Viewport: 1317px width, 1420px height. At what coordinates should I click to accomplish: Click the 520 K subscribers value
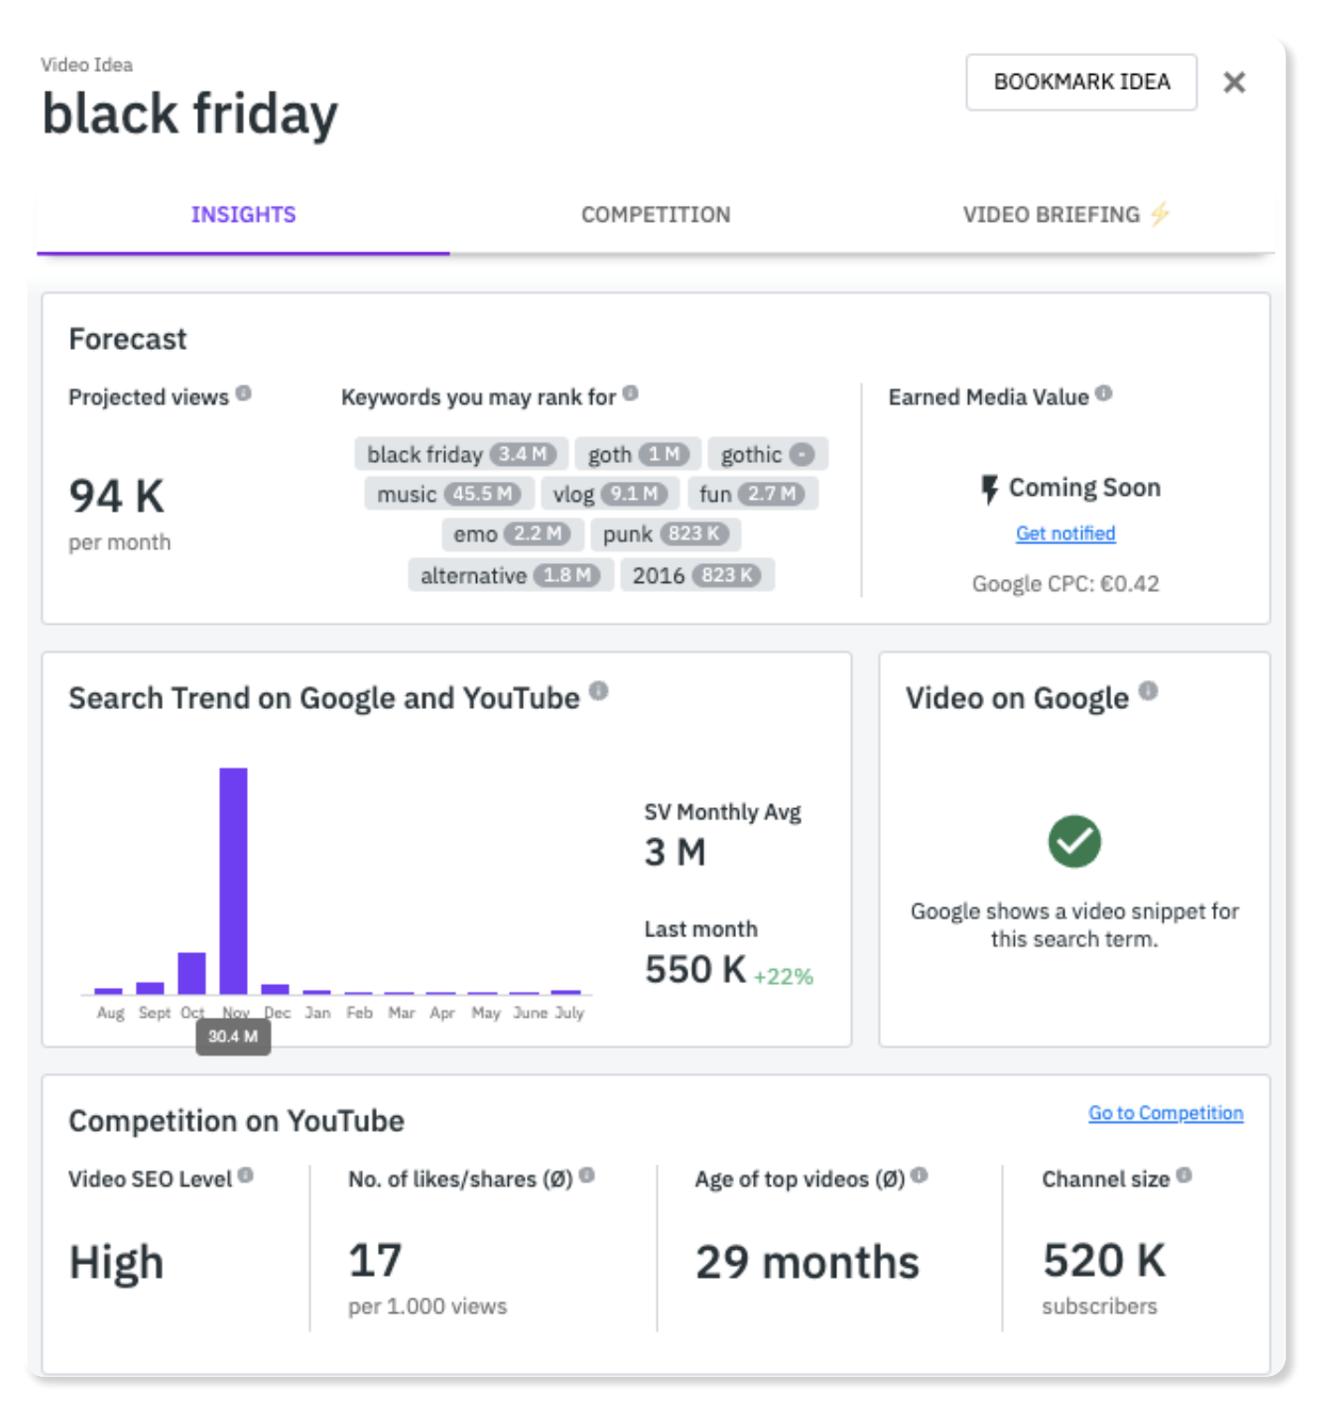[x=1105, y=1260]
